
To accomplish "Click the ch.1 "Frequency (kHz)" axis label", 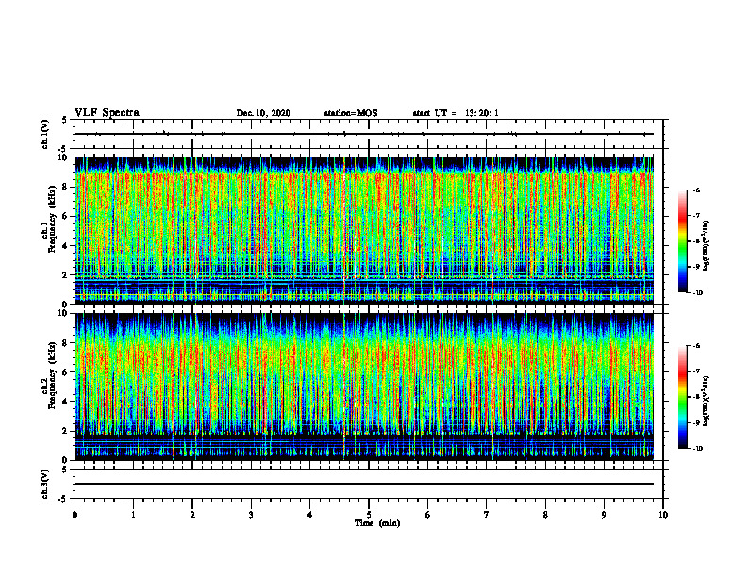I will click(52, 217).
